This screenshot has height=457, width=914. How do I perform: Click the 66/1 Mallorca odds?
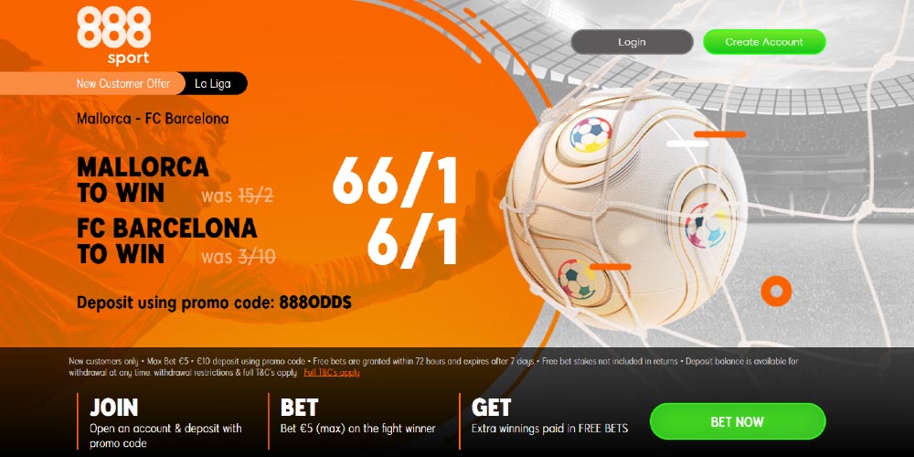click(395, 180)
